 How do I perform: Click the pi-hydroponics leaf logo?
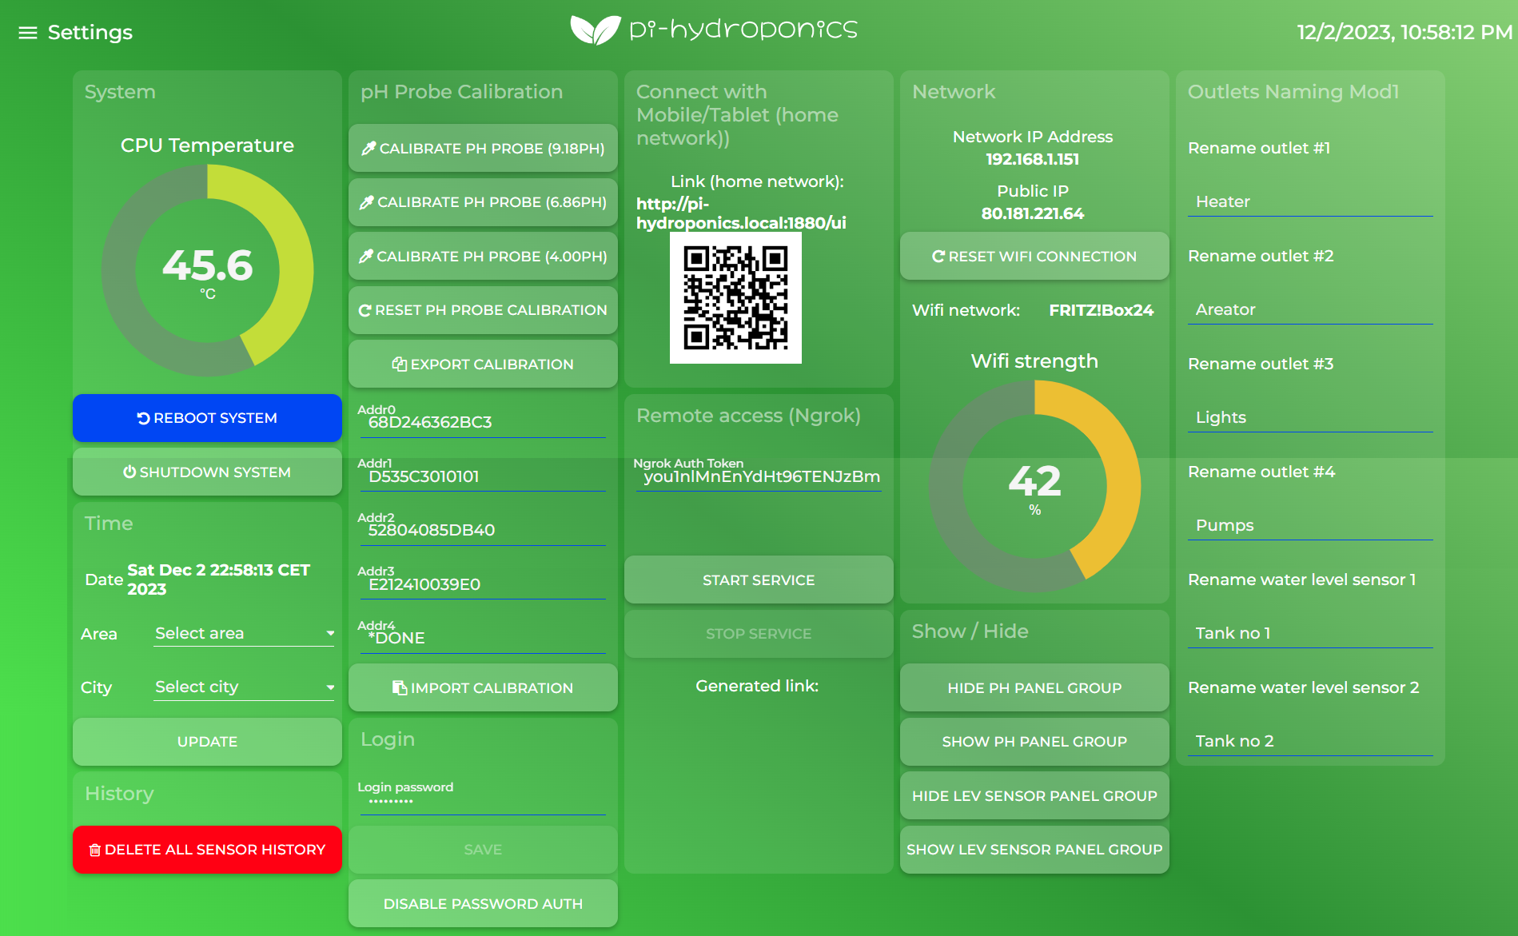tap(595, 30)
